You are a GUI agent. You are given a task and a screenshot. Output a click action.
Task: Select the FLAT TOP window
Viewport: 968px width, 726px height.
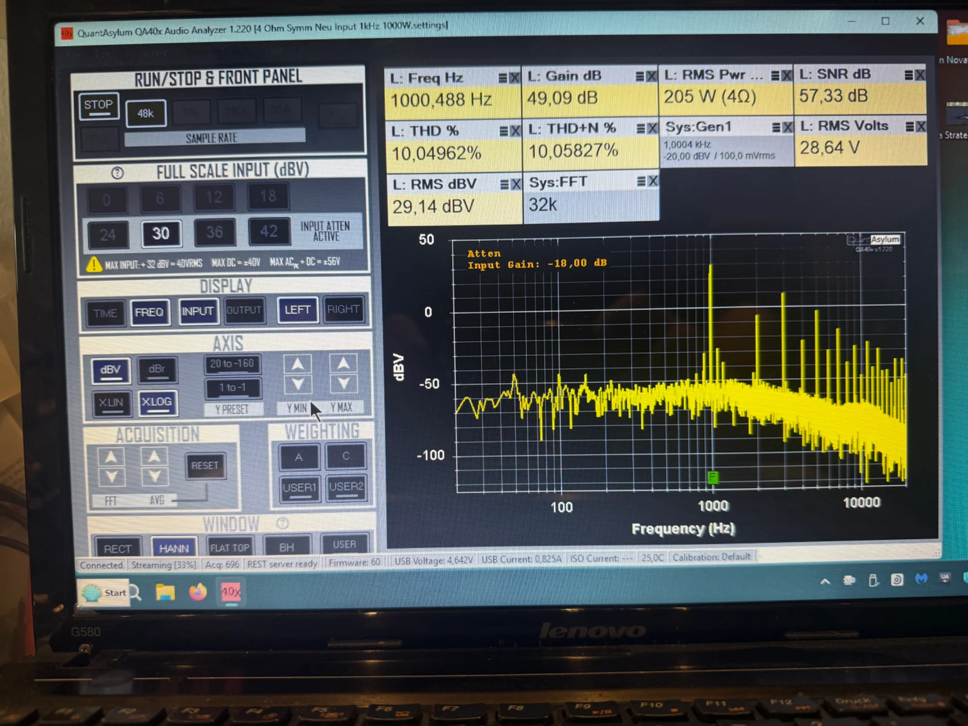(230, 547)
